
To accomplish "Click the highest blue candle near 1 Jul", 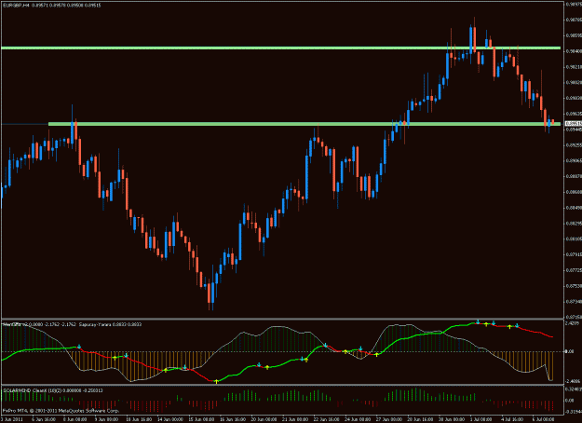I will tap(471, 40).
